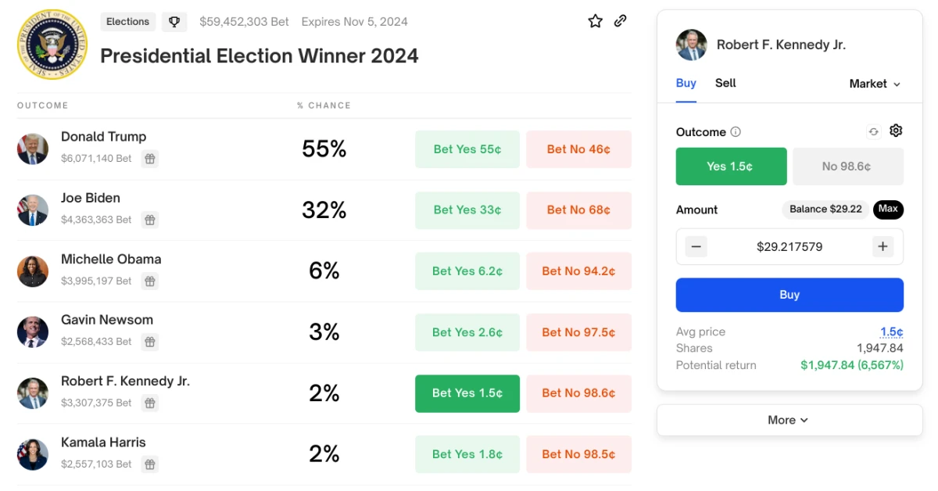Click the Elections category tag
Screen dimensions: 938x491
coord(128,22)
